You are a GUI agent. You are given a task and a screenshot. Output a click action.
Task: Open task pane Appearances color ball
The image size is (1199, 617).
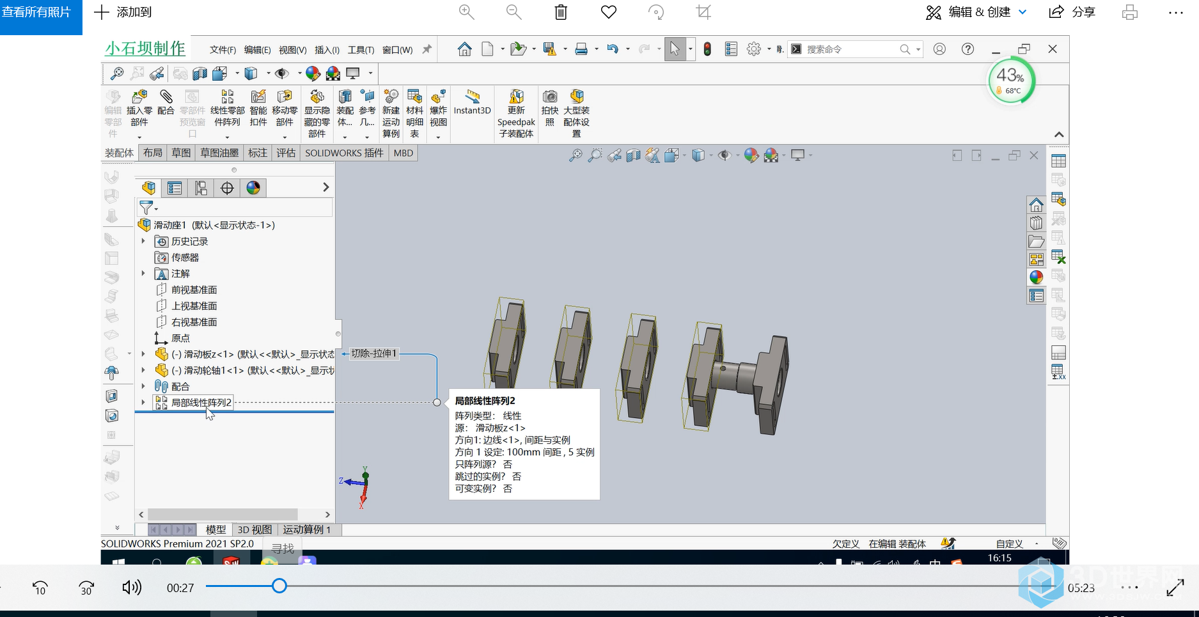(1036, 277)
